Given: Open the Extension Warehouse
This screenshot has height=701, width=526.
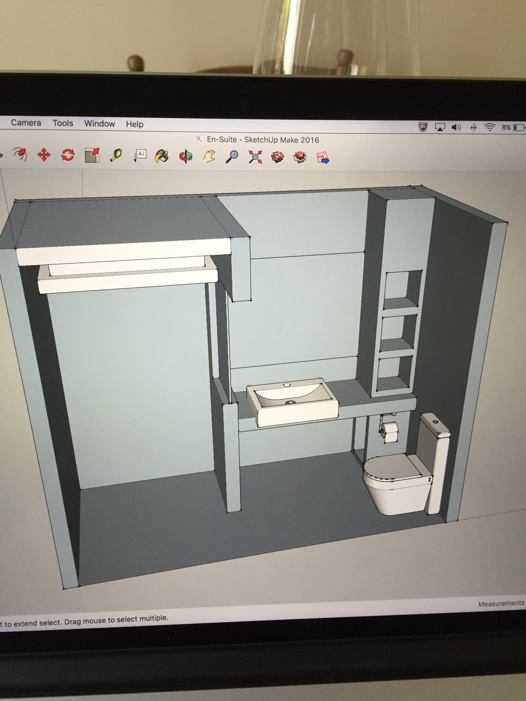Looking at the screenshot, I should point(300,157).
